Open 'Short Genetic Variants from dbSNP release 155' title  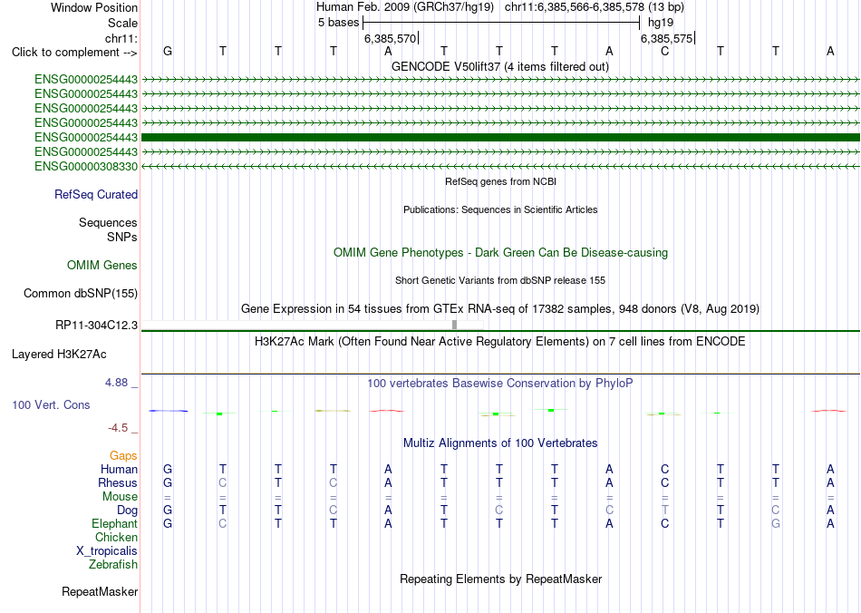[x=500, y=280]
